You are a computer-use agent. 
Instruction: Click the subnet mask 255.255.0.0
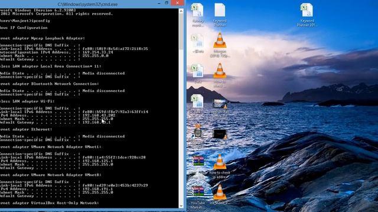click(96, 56)
